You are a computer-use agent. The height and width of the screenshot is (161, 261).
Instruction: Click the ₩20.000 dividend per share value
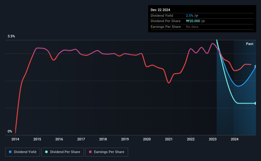[x=193, y=21]
